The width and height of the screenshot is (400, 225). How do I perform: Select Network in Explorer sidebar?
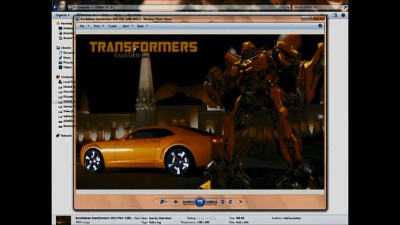[x=64, y=136]
